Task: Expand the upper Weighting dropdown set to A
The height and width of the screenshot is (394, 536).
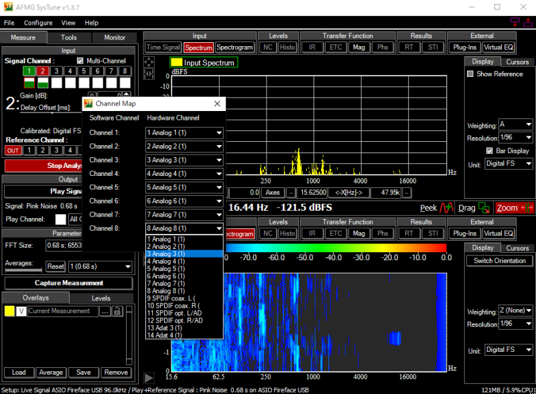Action: click(516, 125)
